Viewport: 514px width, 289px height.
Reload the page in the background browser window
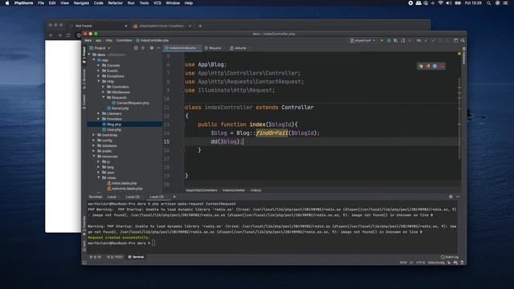tap(68, 35)
